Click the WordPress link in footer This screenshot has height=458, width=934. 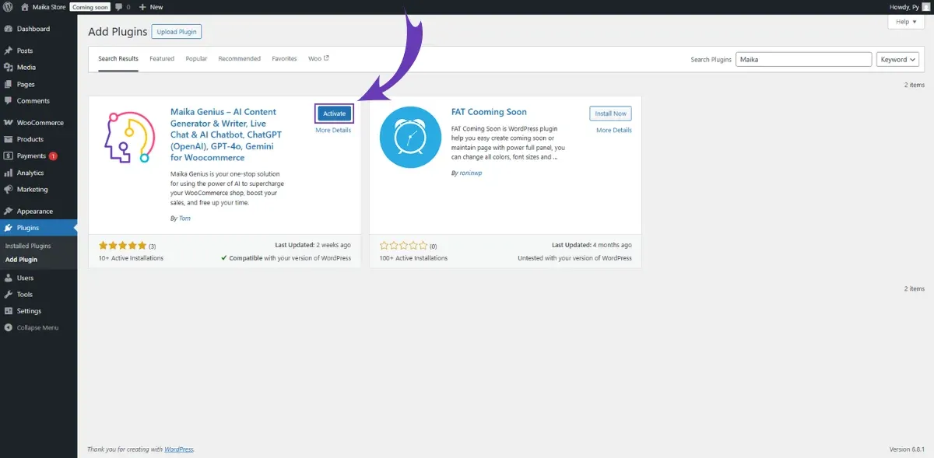[x=178, y=449]
